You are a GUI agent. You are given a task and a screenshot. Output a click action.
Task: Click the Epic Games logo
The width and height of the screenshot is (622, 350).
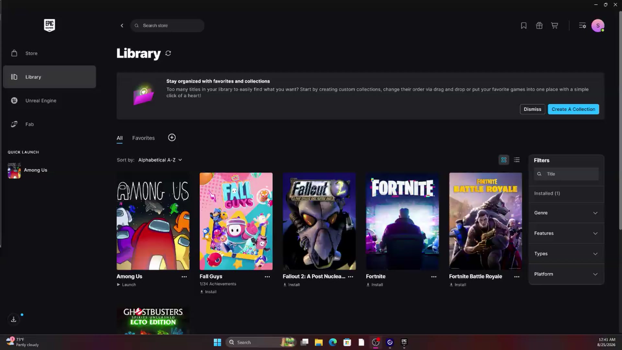point(49,25)
